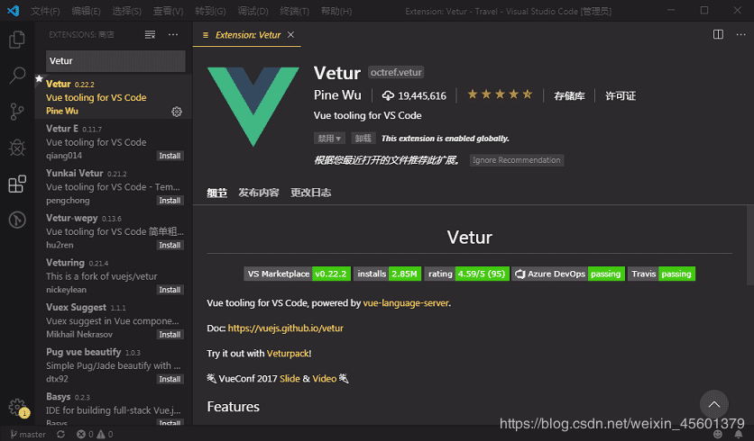
Task: Switch to the 更改日志 tab
Action: [310, 193]
